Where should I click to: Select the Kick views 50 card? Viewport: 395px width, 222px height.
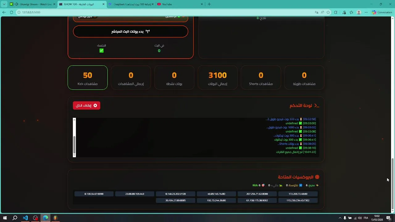pyautogui.click(x=88, y=77)
